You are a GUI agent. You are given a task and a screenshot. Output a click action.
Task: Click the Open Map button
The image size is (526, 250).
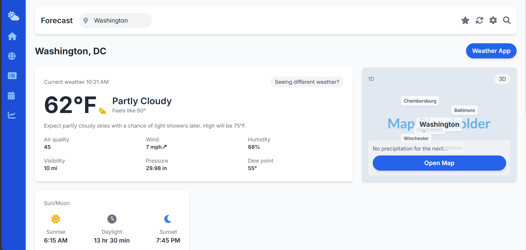click(439, 163)
